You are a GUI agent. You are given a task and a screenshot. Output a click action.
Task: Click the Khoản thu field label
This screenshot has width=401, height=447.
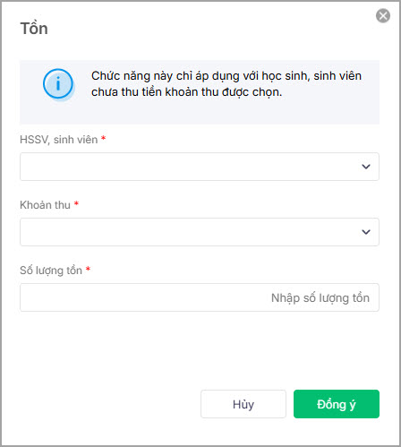(45, 205)
